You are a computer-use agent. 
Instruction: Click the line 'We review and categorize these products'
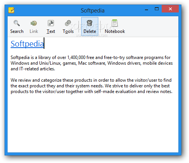[x=91, y=80]
